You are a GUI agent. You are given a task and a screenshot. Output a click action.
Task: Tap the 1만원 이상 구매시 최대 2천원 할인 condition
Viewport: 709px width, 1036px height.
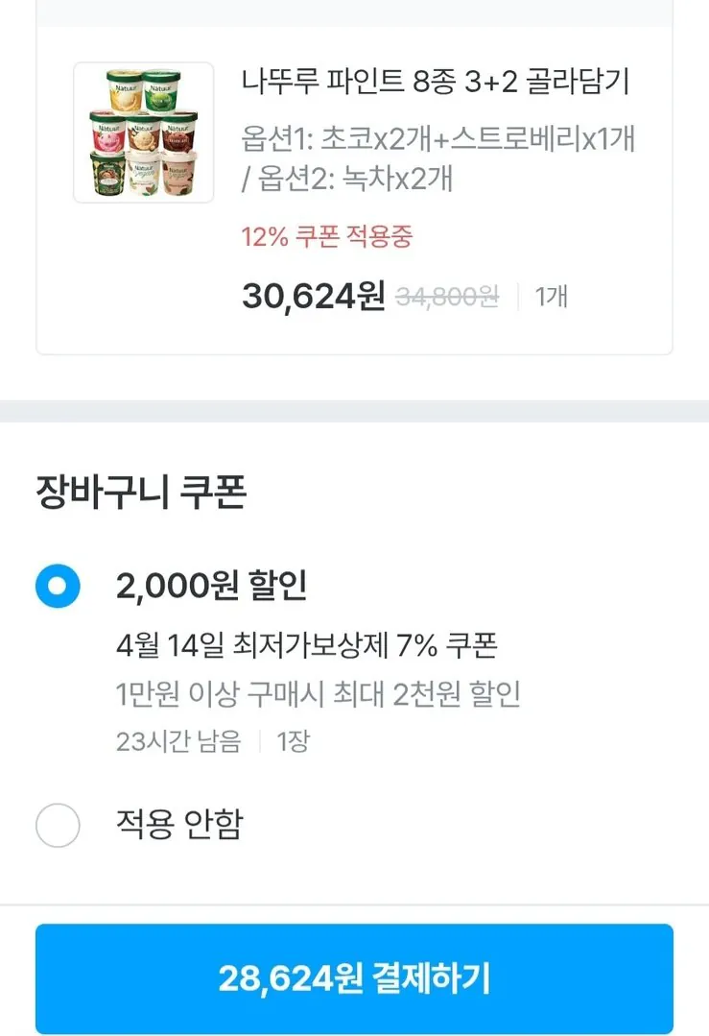pyautogui.click(x=318, y=693)
